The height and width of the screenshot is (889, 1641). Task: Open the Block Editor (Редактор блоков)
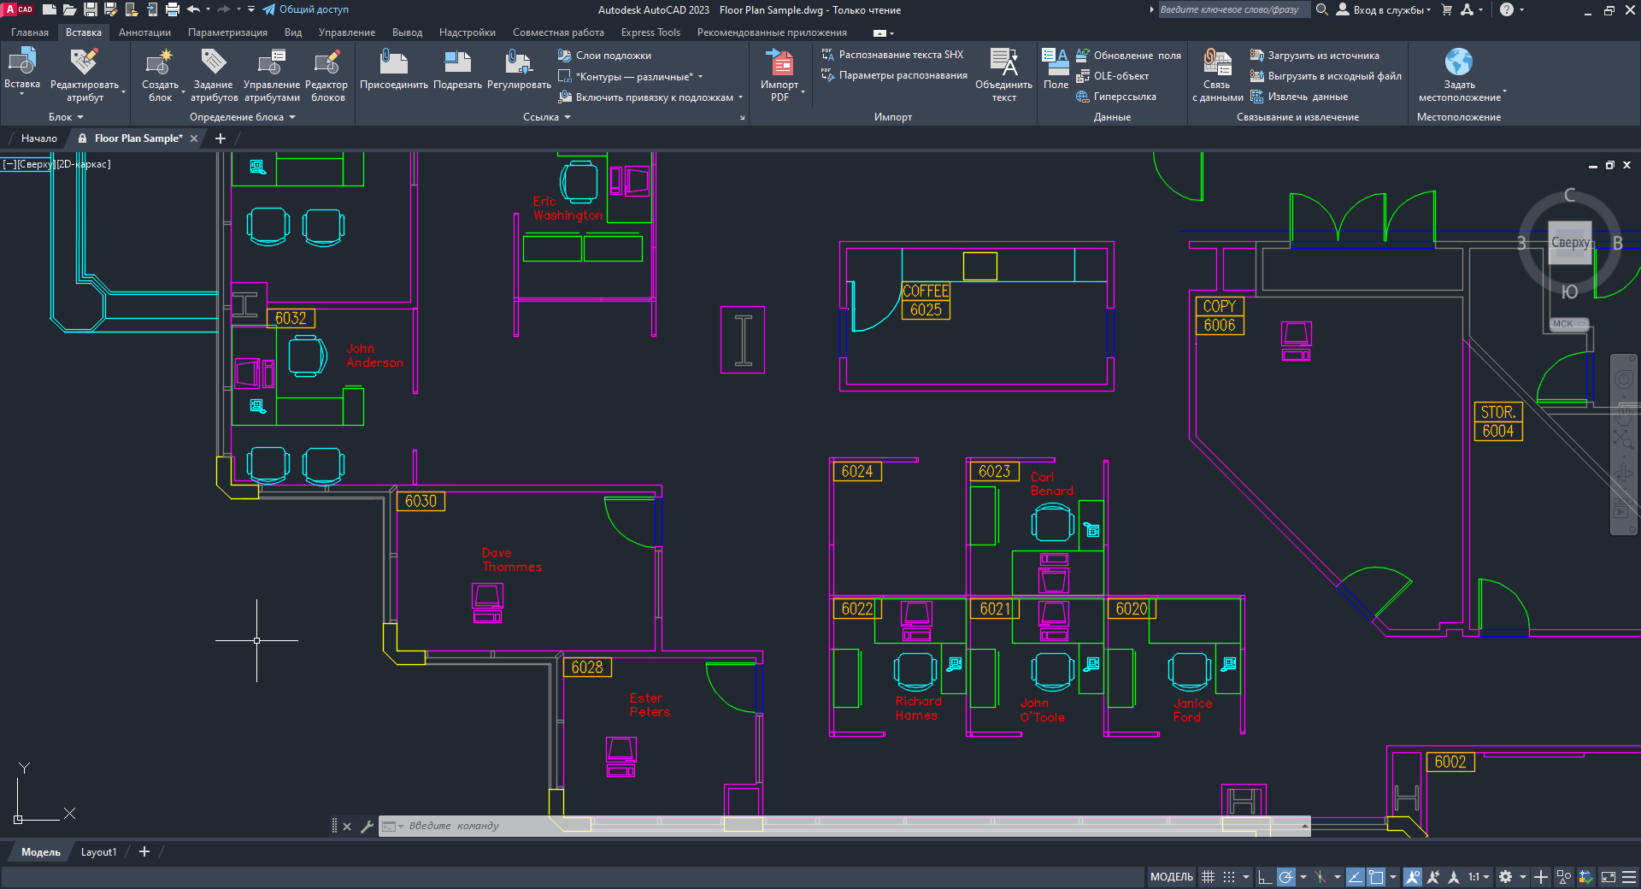pyautogui.click(x=326, y=63)
